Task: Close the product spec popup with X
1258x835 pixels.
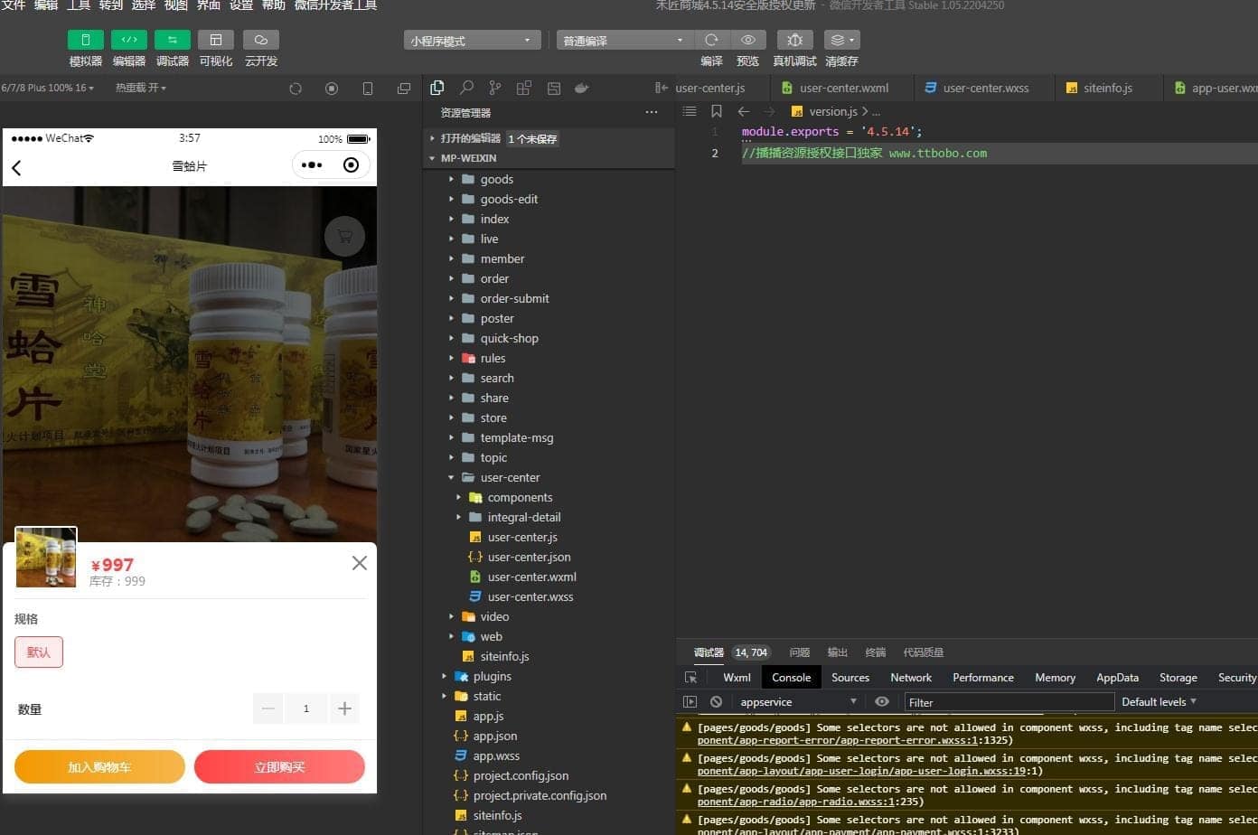Action: 360,563
